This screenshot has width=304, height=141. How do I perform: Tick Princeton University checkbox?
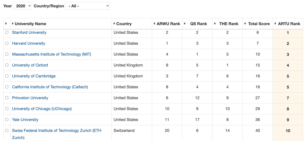click(7, 98)
